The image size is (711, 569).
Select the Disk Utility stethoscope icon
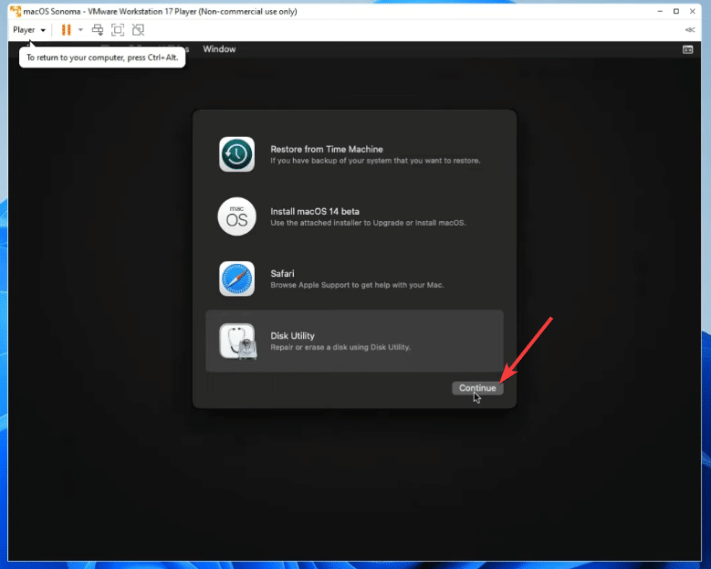point(238,342)
